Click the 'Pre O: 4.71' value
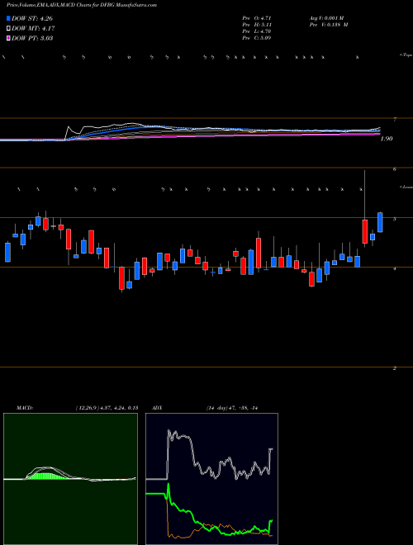The width and height of the screenshot is (413, 545). point(257,17)
